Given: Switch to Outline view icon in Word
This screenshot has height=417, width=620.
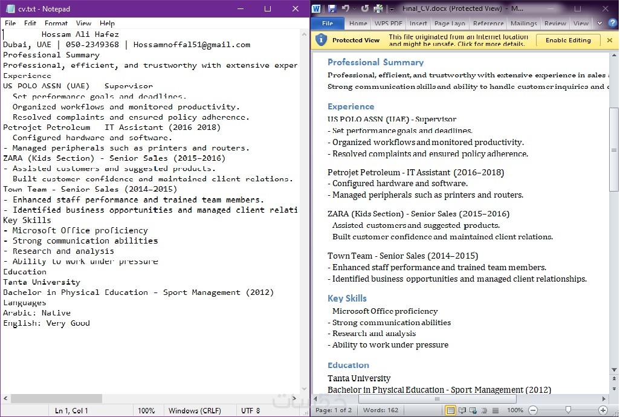Looking at the screenshot, I should 484,410.
